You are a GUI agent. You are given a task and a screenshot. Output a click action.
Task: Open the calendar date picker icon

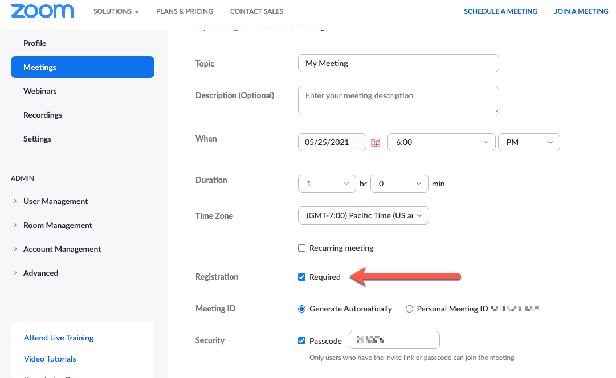[x=376, y=142]
